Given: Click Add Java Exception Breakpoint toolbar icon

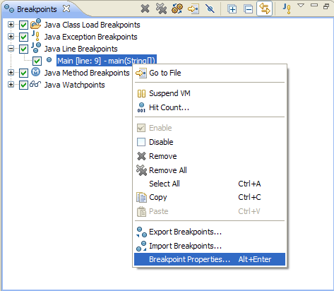Looking at the screenshot, I should [287, 8].
